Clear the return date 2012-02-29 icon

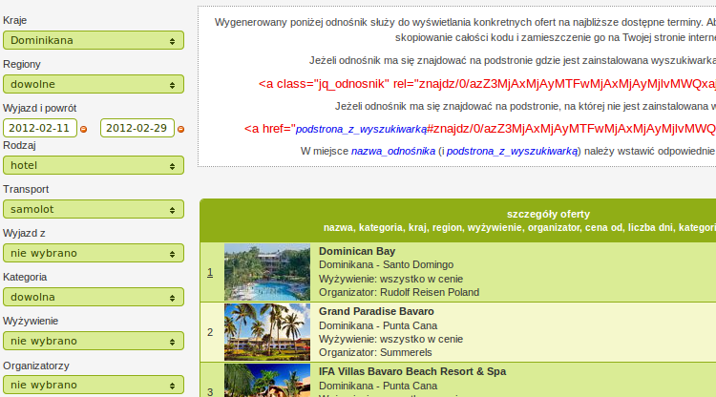(180, 130)
